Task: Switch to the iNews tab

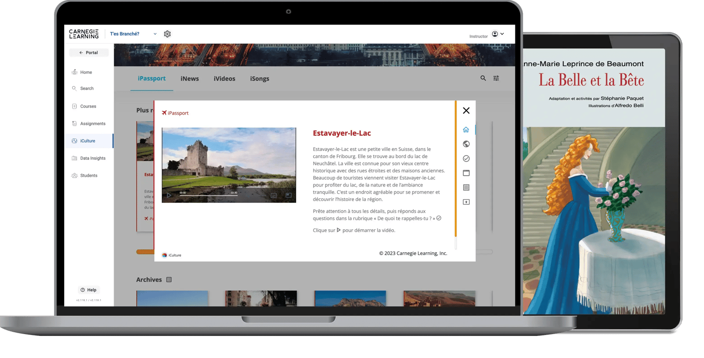Action: 190,78
